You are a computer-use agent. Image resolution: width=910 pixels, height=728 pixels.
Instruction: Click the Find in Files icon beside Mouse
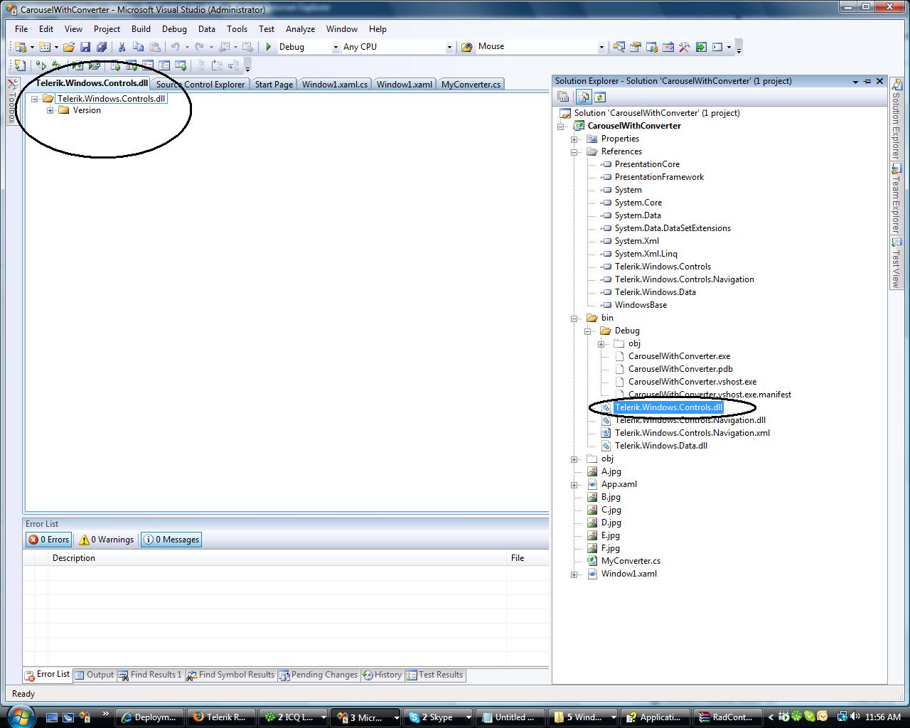[467, 47]
